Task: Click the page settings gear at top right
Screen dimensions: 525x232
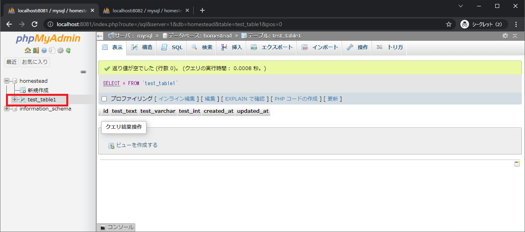Action: click(x=505, y=36)
